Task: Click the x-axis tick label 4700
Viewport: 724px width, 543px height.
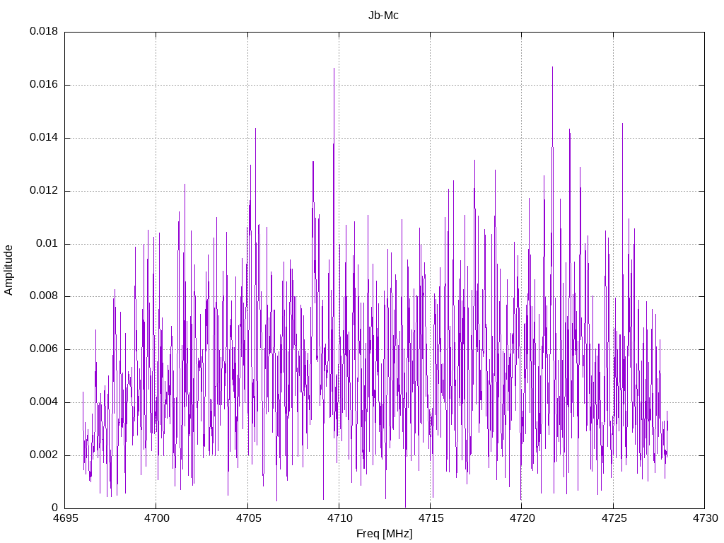Action: [x=156, y=518]
